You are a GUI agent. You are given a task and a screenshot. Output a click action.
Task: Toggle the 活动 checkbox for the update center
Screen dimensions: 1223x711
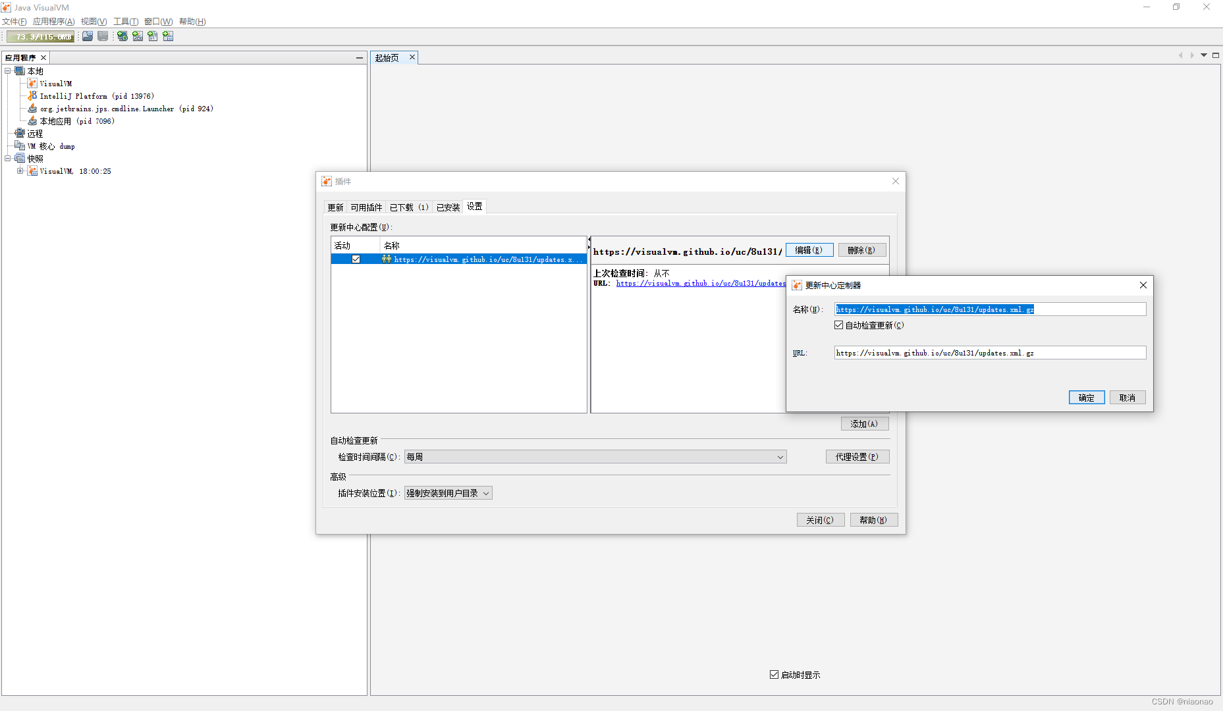pos(356,259)
